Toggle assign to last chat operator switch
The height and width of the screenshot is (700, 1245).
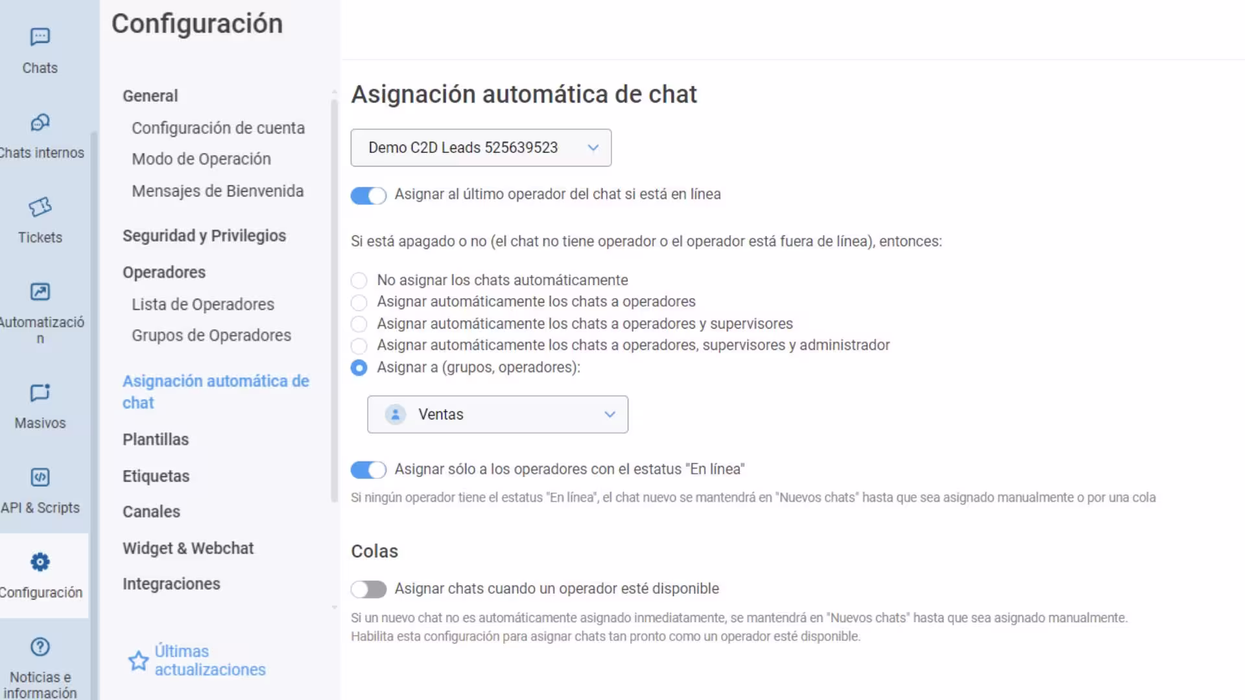tap(368, 195)
